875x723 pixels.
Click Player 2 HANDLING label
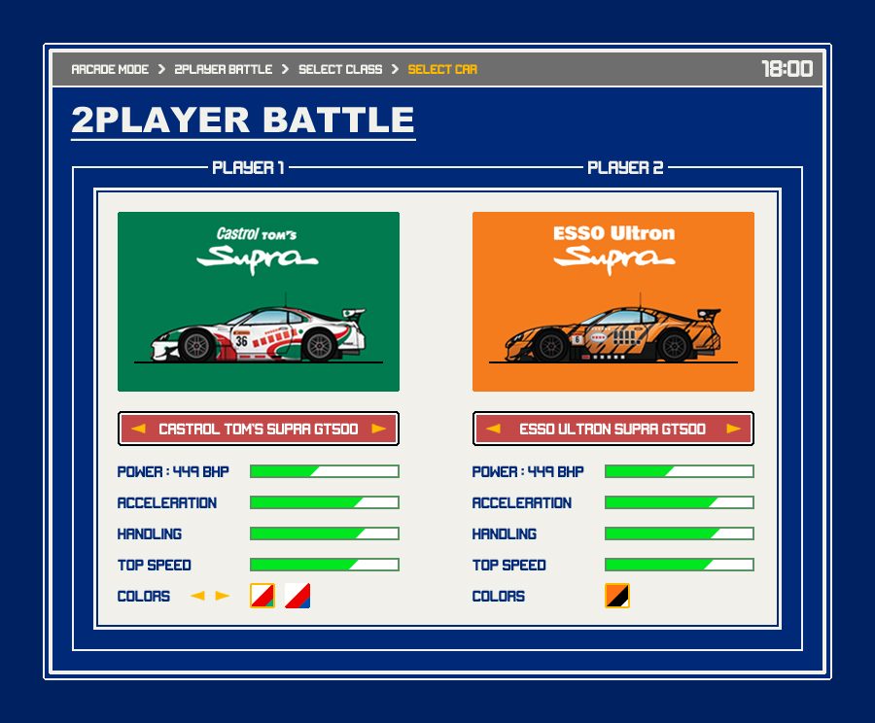pos(505,534)
